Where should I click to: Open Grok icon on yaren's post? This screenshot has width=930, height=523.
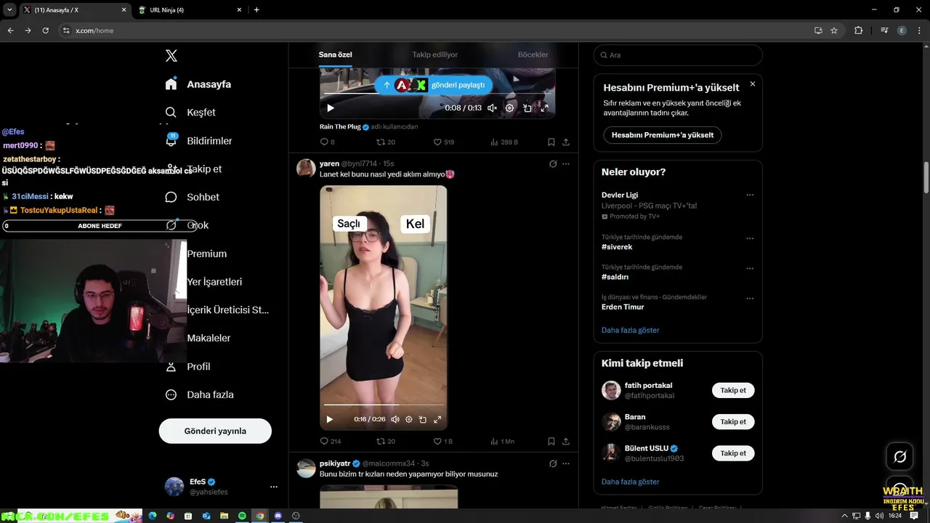[x=553, y=164]
